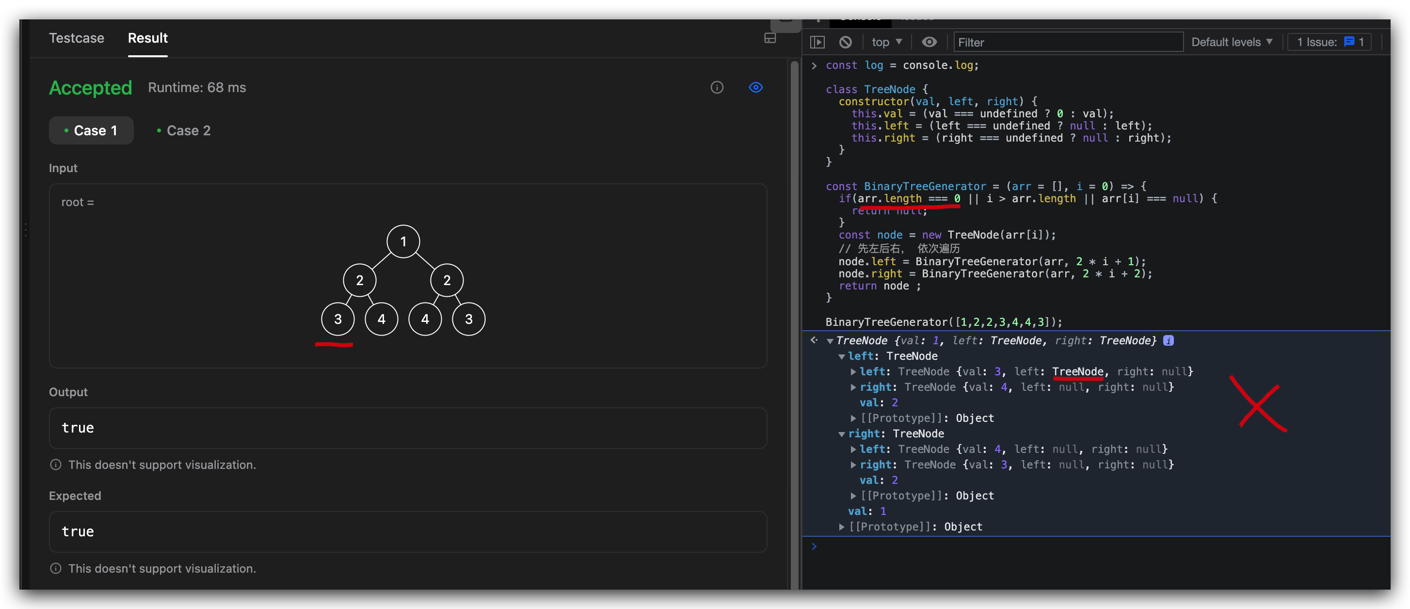Toggle the blue eye visualization icon
Viewport: 1410px width, 609px height.
click(755, 88)
